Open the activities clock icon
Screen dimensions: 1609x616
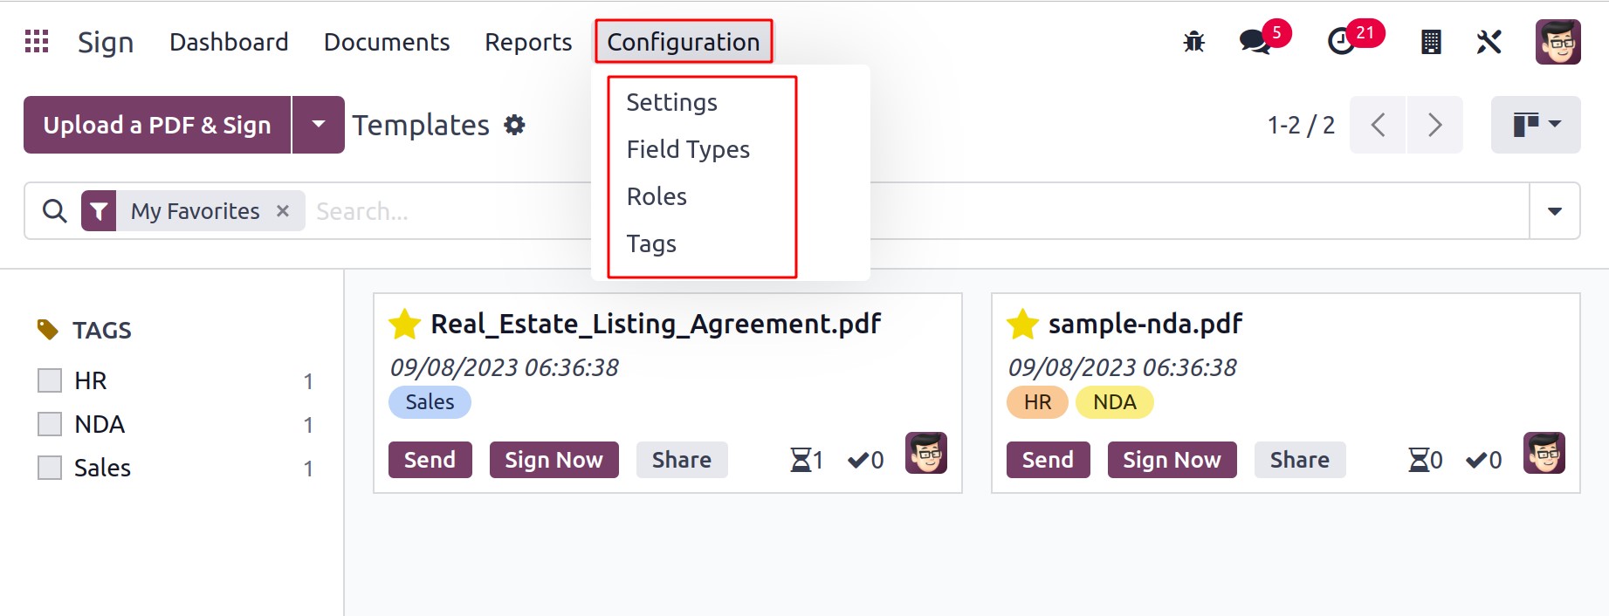1341,41
